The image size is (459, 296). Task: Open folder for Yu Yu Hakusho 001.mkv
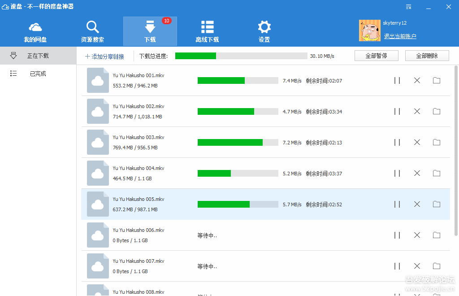437,80
